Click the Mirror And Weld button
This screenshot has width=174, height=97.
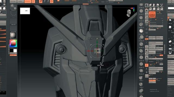[x=156, y=43]
